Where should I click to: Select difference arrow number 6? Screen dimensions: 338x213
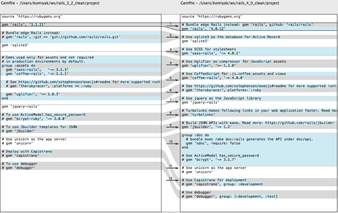172,92
